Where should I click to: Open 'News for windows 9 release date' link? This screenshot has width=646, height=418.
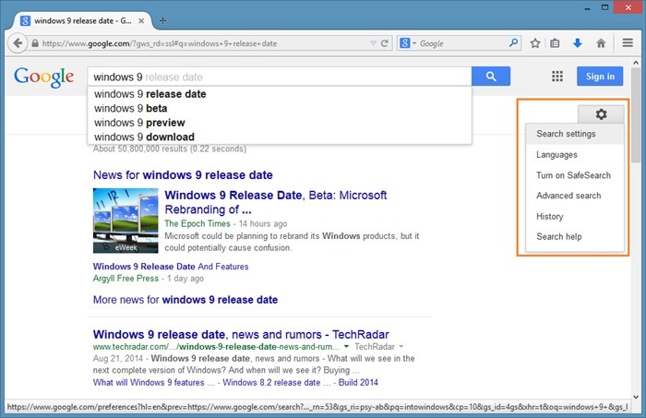click(x=183, y=175)
